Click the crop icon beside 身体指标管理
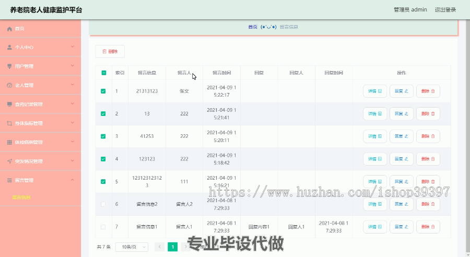The height and width of the screenshot is (257, 470). click(9, 123)
